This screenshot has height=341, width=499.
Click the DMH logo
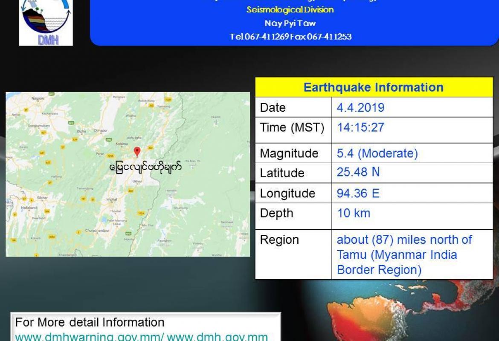(x=46, y=22)
